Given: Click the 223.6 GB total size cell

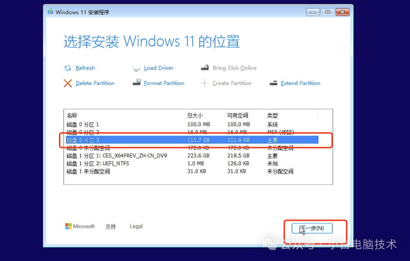Looking at the screenshot, I should (199, 156).
